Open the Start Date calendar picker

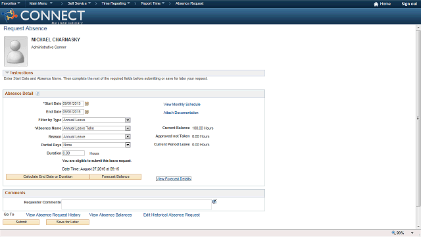(87, 104)
